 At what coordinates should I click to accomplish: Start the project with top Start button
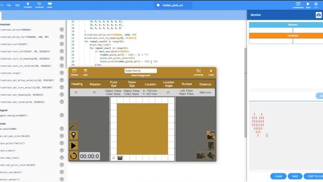[x=308, y=5]
